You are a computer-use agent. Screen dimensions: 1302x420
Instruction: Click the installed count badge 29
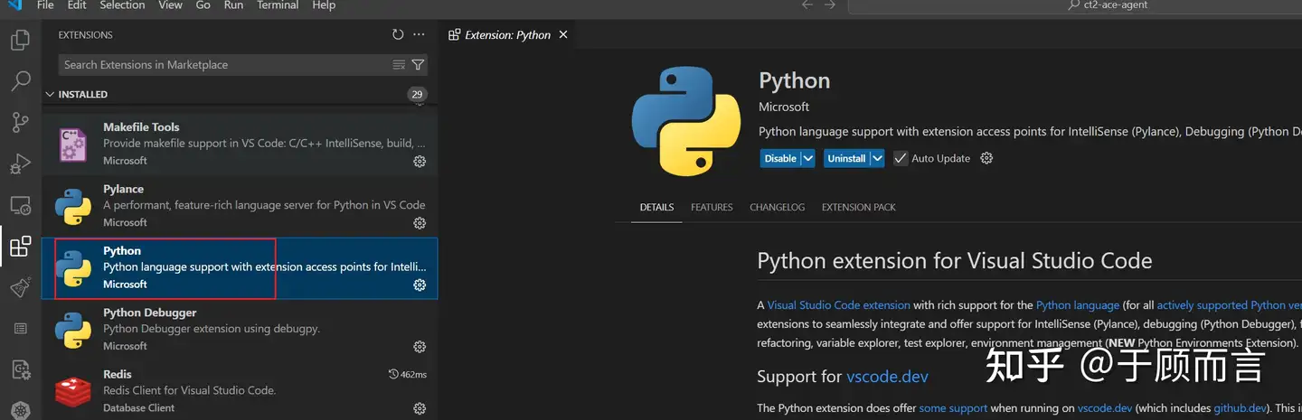point(417,94)
